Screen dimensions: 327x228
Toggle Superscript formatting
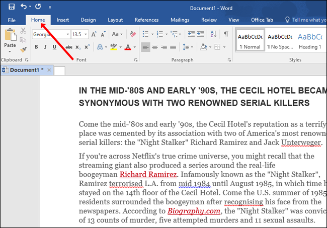87,47
